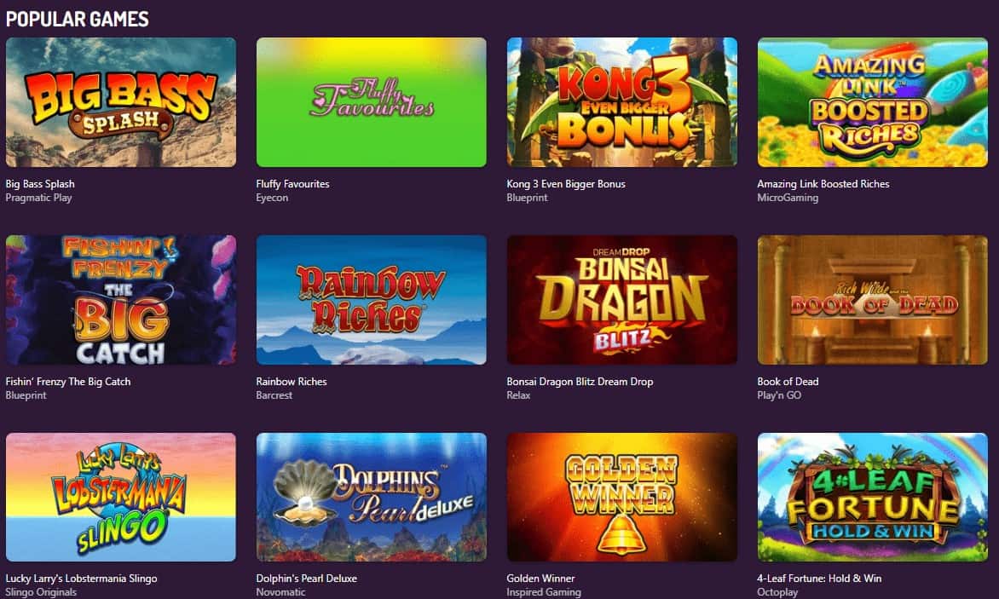Select the Kong 3 Even Bigger Bonus image
The height and width of the screenshot is (599, 999).
click(622, 102)
